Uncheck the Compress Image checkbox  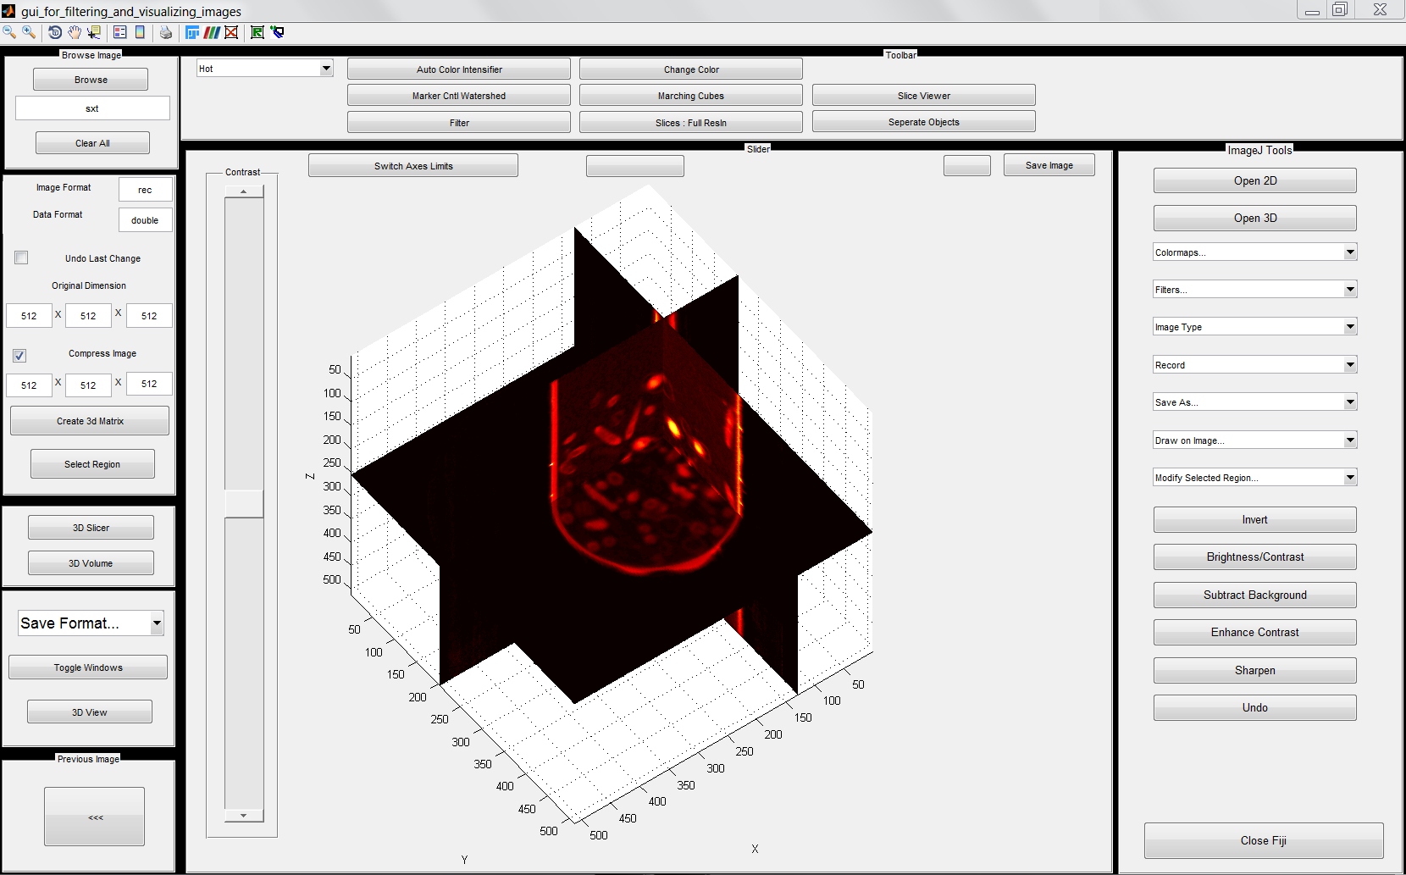click(x=19, y=355)
